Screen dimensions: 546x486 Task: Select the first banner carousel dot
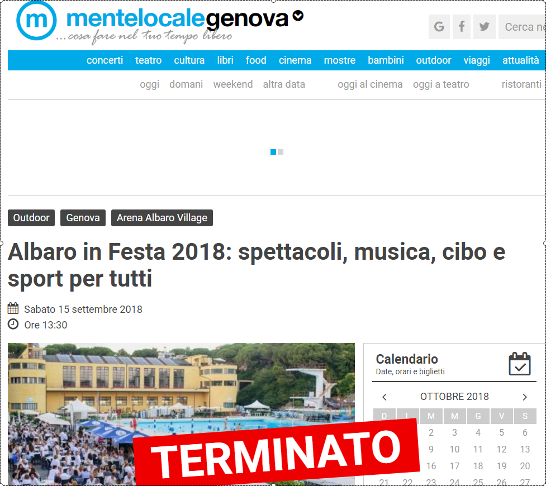click(x=273, y=152)
